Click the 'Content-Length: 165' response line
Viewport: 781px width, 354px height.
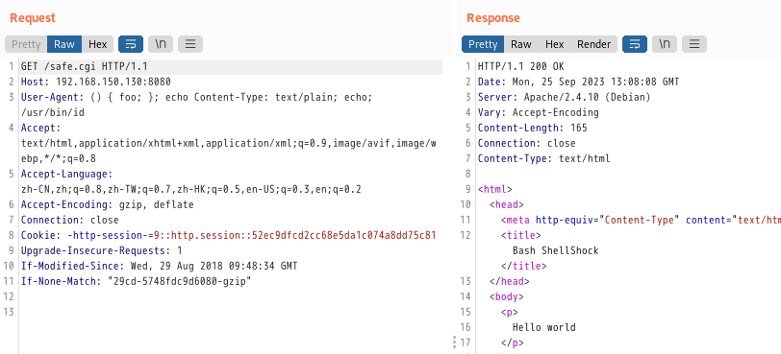[533, 129]
